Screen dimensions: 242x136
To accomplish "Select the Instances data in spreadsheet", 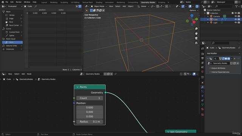I will click(10, 49).
